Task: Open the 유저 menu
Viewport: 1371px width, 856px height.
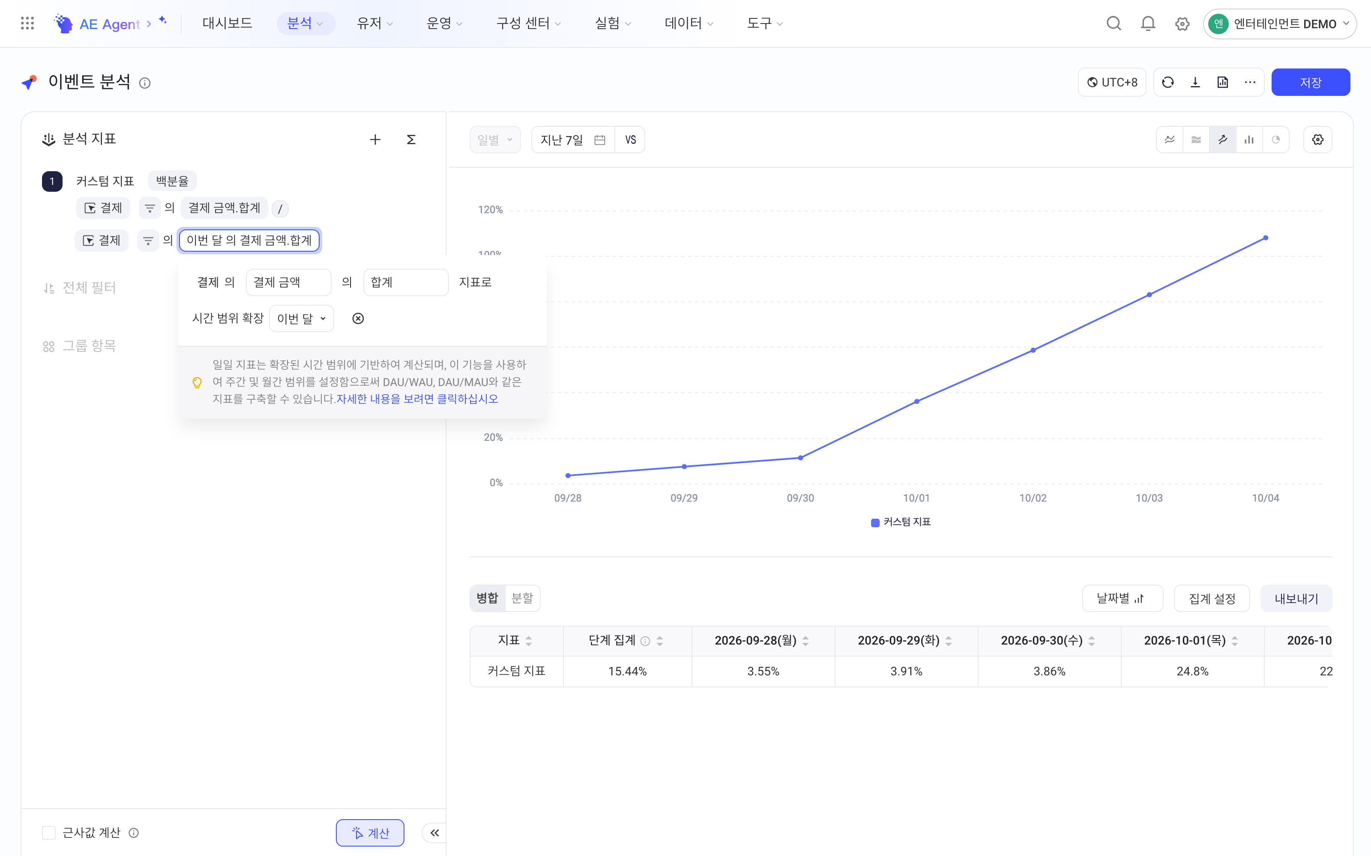Action: click(x=374, y=23)
